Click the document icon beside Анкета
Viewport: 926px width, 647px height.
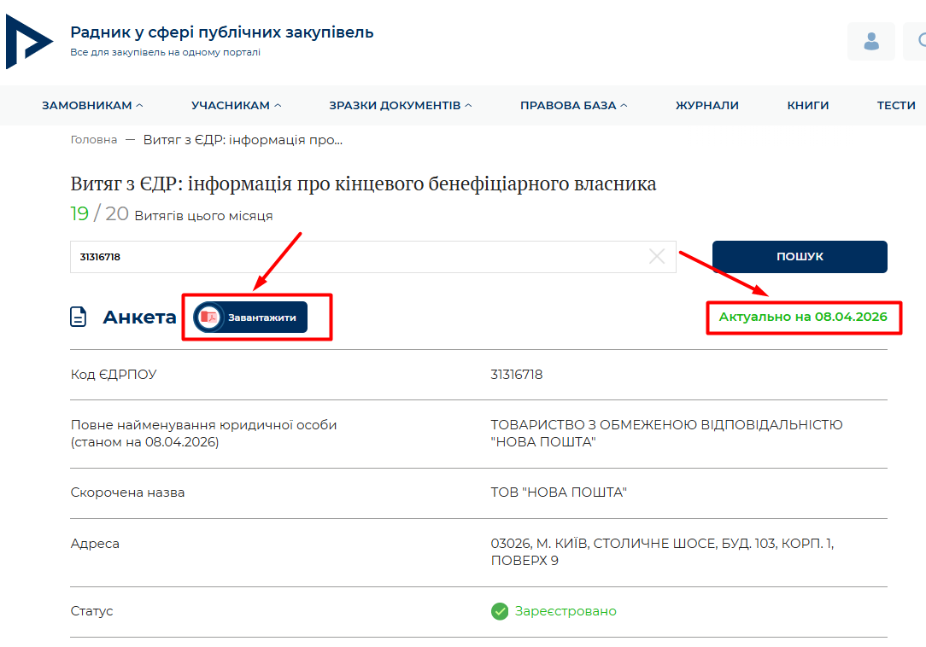click(x=79, y=318)
